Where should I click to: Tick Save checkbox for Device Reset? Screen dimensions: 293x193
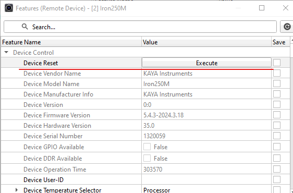coord(277,63)
